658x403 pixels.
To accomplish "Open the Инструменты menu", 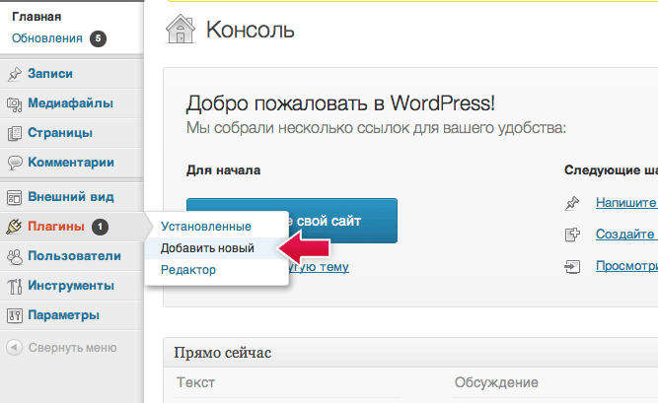I will (71, 286).
